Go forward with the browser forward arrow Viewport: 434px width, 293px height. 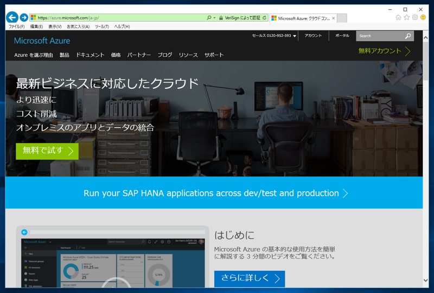pyautogui.click(x=24, y=18)
